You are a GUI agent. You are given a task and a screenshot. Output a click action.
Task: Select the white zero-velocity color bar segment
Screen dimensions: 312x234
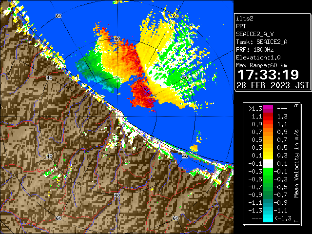click(x=268, y=164)
